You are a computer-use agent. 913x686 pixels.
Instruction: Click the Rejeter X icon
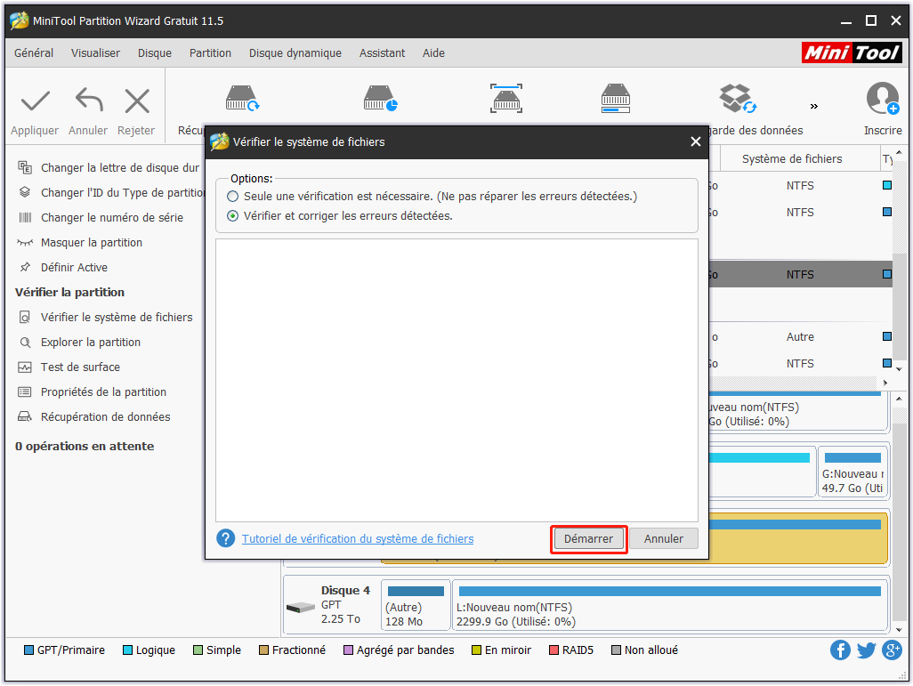point(137,101)
